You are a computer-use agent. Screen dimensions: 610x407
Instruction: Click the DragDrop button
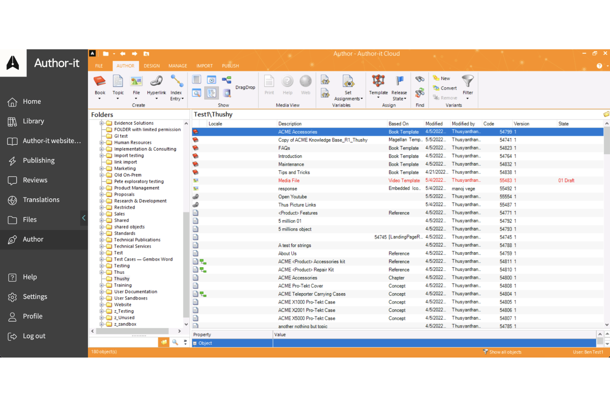[x=245, y=87]
